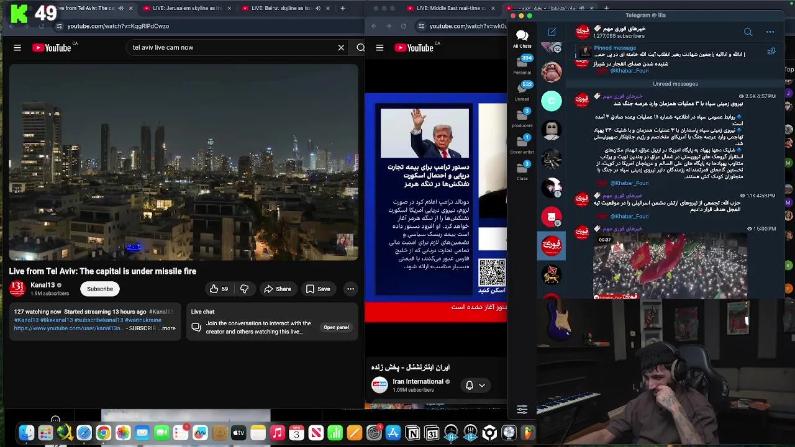Open Calendar app showing 3 in Dock

click(296, 433)
